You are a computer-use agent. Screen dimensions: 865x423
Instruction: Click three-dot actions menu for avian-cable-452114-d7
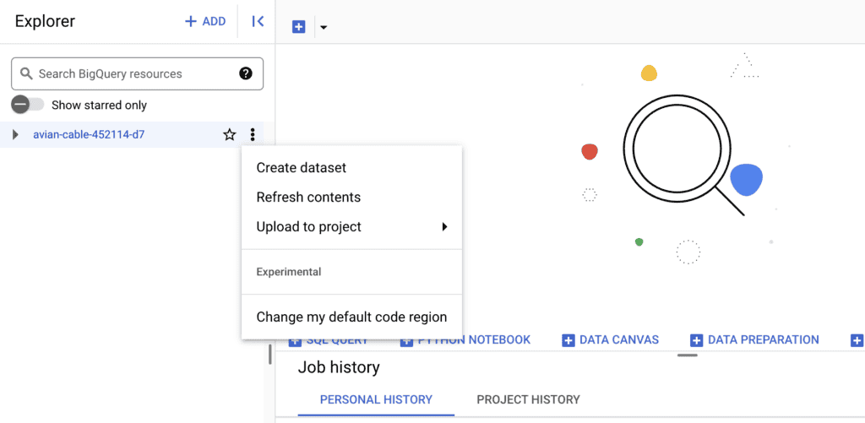click(253, 134)
